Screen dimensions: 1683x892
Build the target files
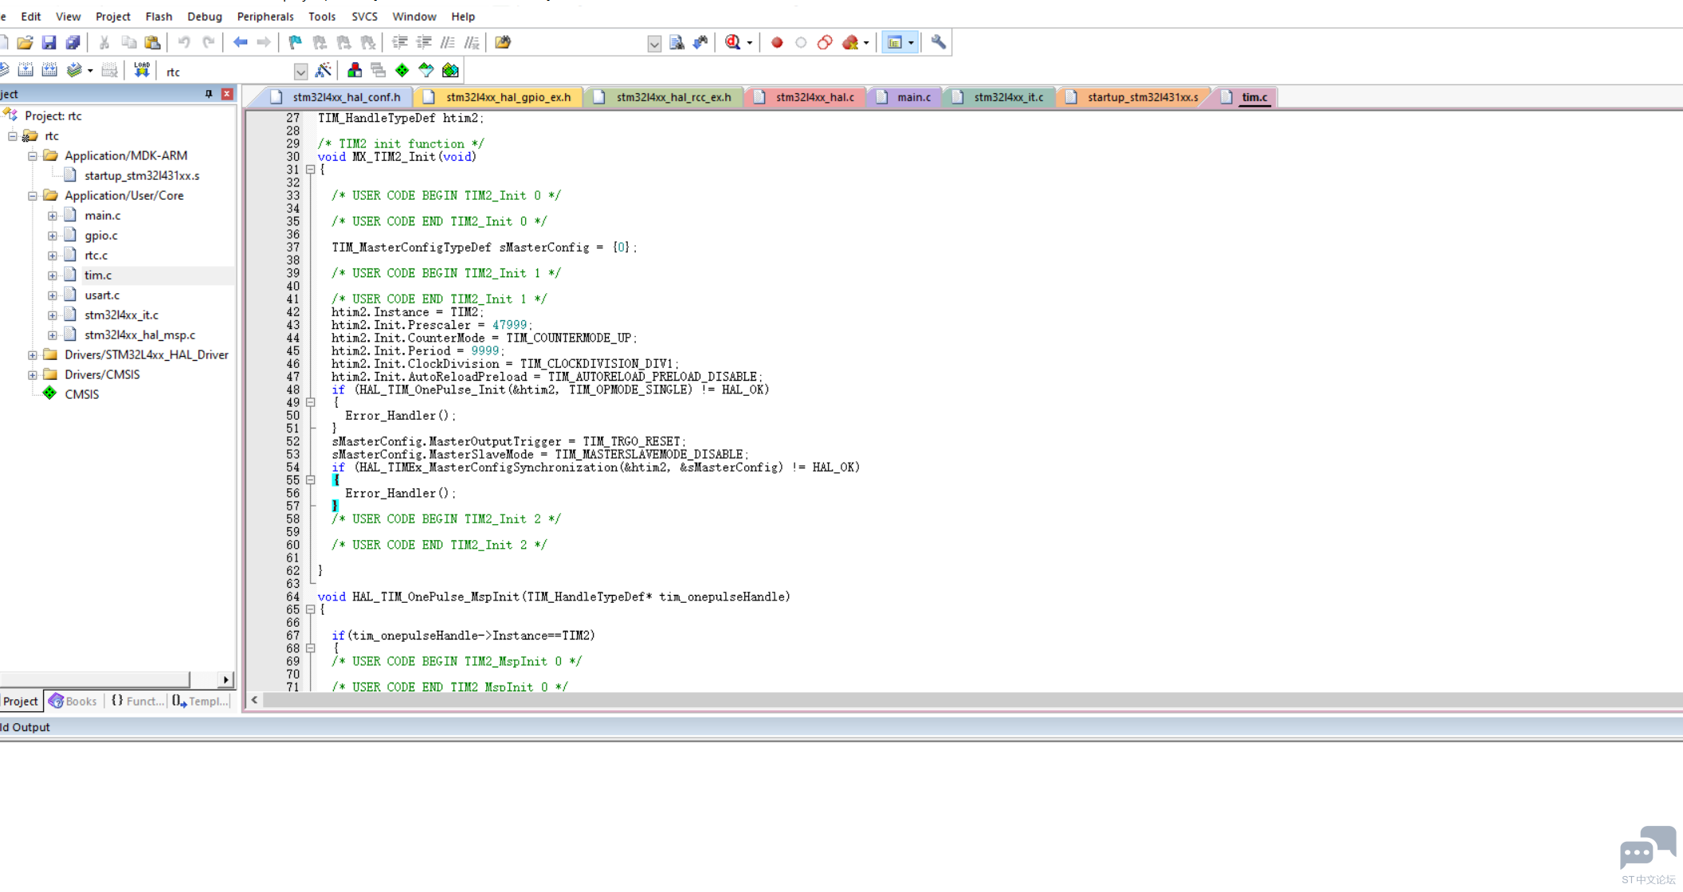[25, 71]
